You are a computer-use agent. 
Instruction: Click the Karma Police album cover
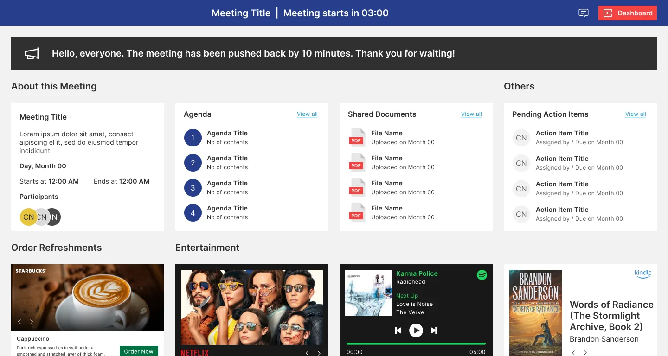368,293
